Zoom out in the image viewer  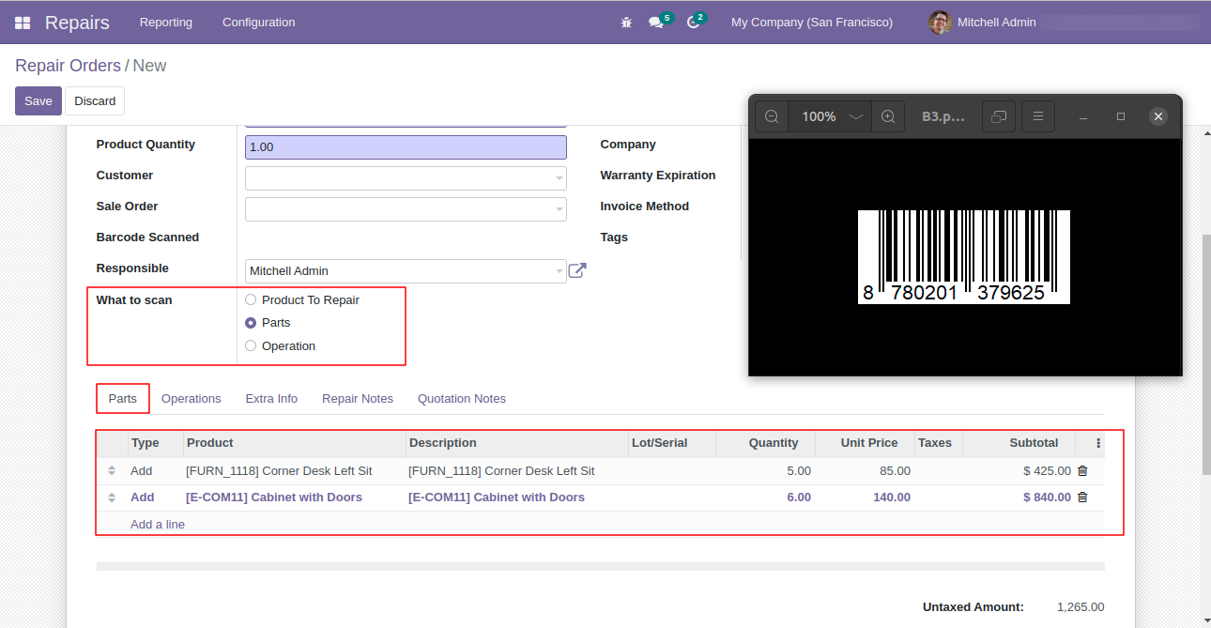772,116
